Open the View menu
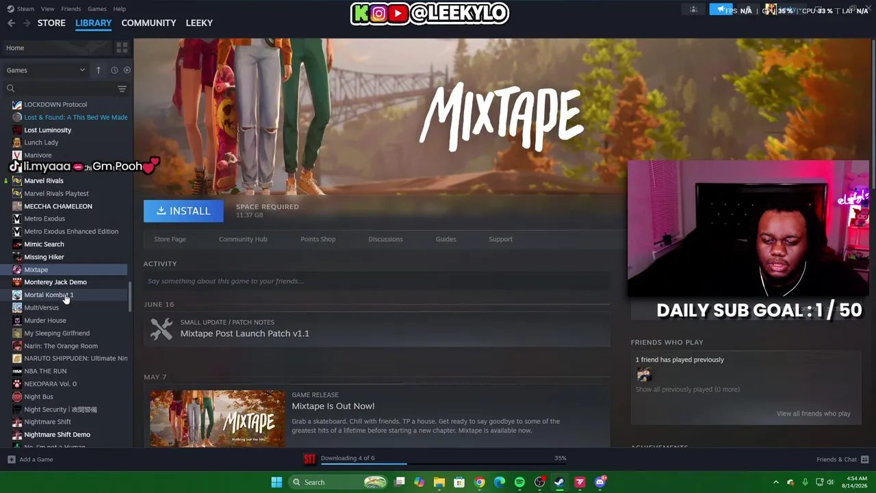876x493 pixels. pyautogui.click(x=47, y=9)
